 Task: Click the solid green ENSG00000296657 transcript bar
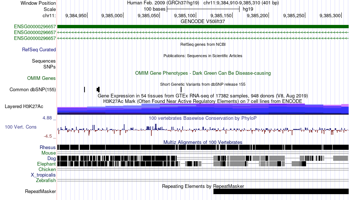pos(203,27)
